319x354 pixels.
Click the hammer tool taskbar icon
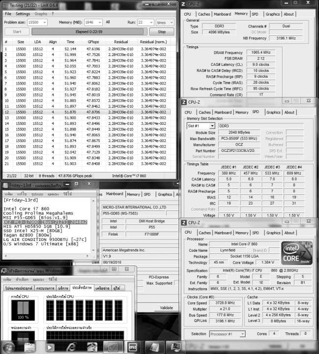[92, 347]
